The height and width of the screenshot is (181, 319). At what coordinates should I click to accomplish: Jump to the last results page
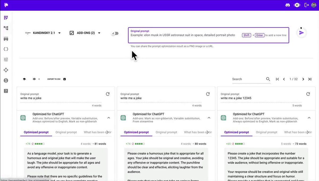(310, 79)
